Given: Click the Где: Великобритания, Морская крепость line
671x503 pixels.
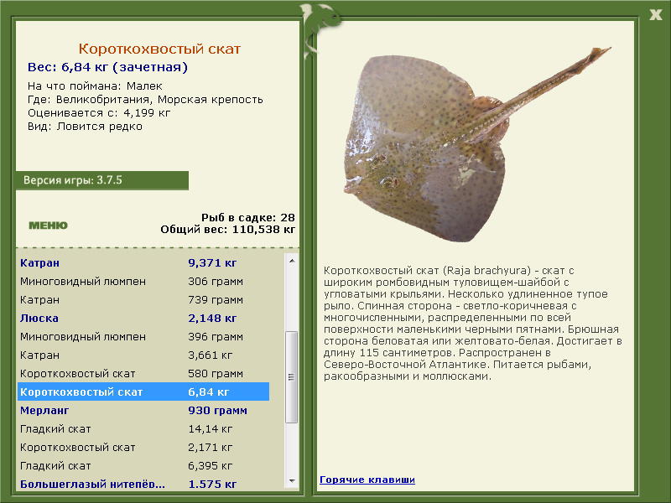Looking at the screenshot, I should tap(145, 100).
